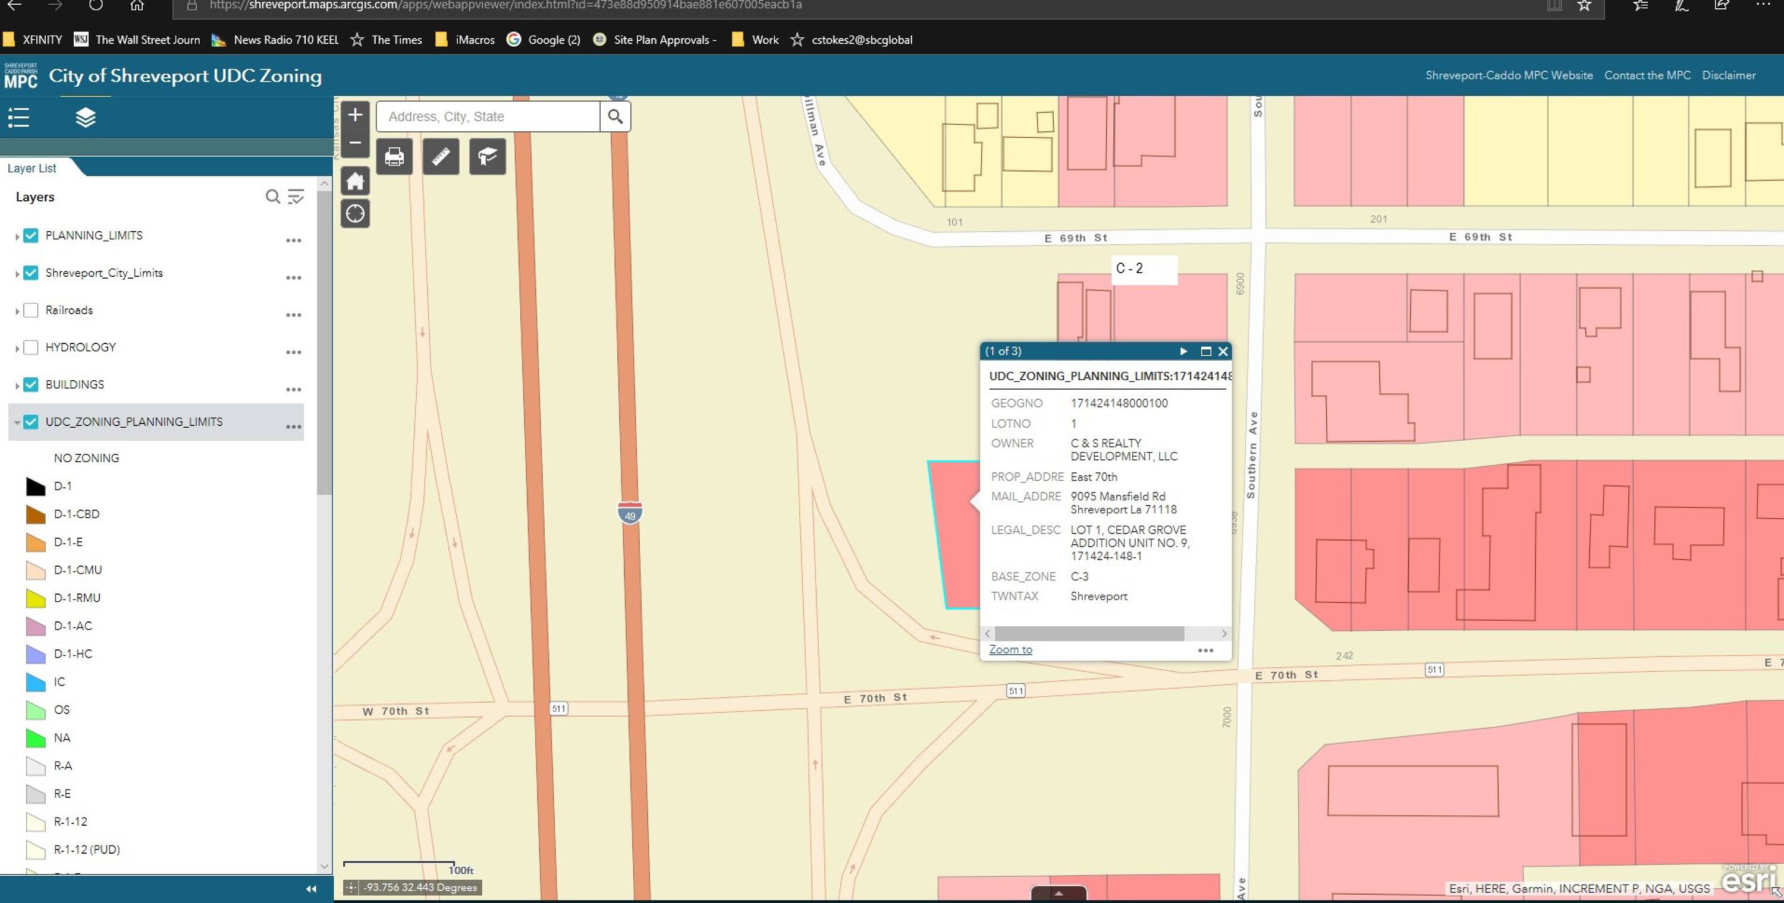Uncheck the BUILDINGS layer checkbox
Image resolution: width=1784 pixels, height=903 pixels.
click(x=31, y=384)
